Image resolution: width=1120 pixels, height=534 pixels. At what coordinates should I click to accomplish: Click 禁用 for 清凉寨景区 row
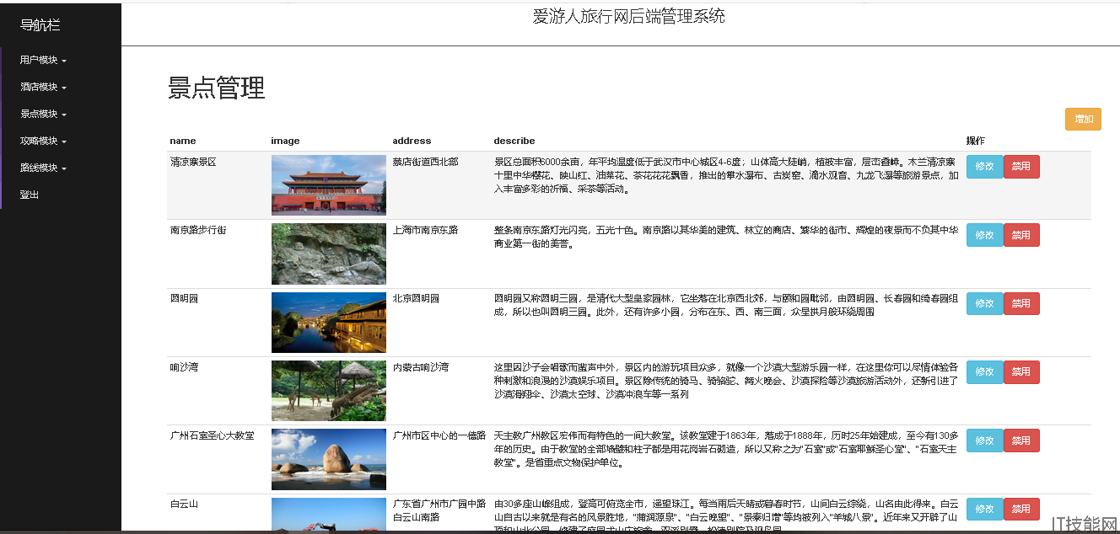coord(1021,167)
